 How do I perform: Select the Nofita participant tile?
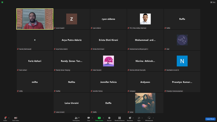click(x=72, y=82)
